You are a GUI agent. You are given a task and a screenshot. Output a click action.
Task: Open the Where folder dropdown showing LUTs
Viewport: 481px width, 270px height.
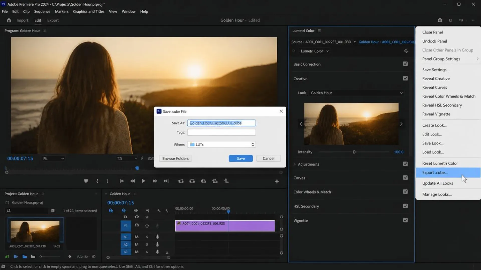tap(221, 144)
